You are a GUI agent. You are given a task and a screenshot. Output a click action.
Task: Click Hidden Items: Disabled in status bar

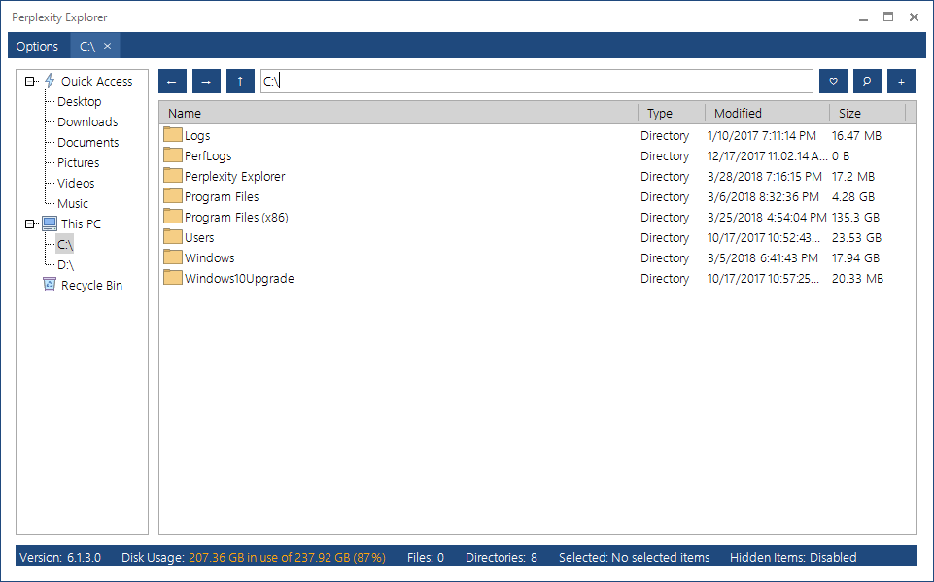coord(793,558)
